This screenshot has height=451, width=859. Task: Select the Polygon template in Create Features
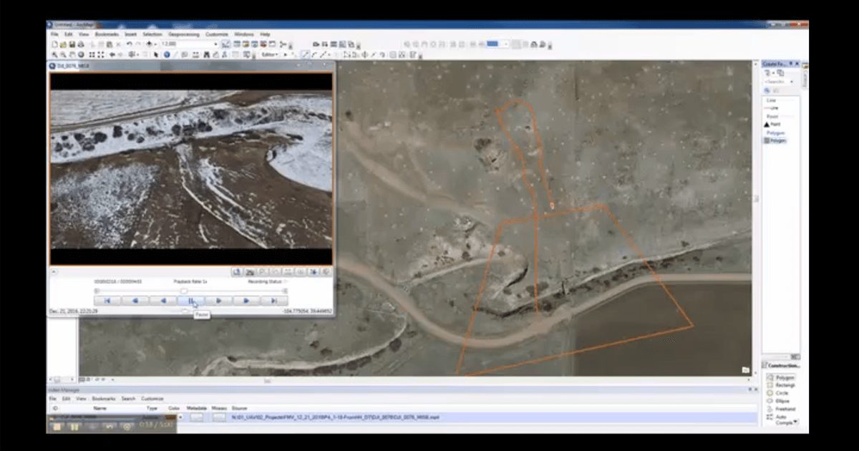point(776,141)
